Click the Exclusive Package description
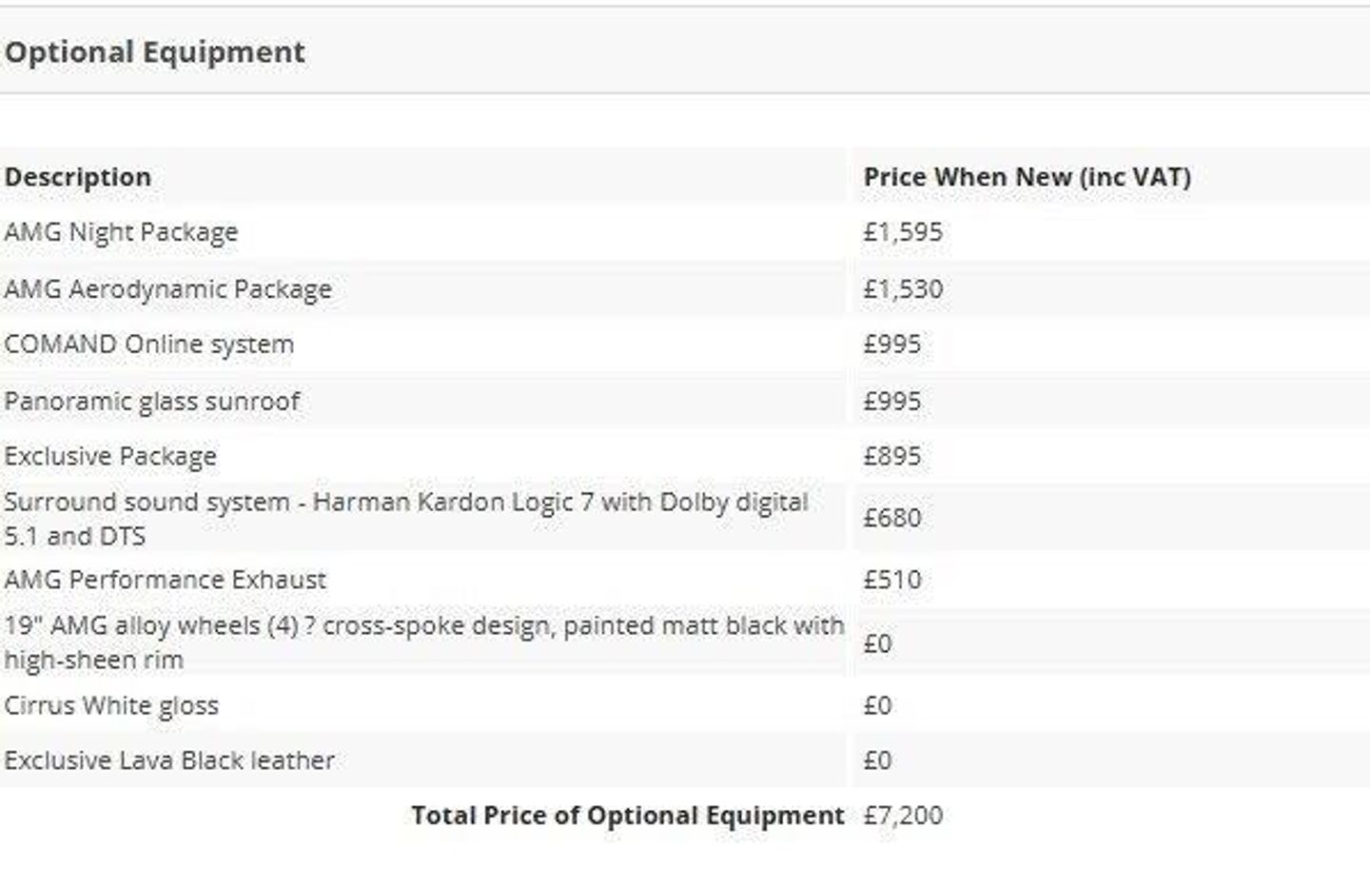Viewport: 1370px width, 888px height. (110, 457)
